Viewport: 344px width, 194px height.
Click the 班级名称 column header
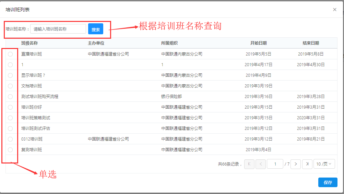tap(29, 43)
